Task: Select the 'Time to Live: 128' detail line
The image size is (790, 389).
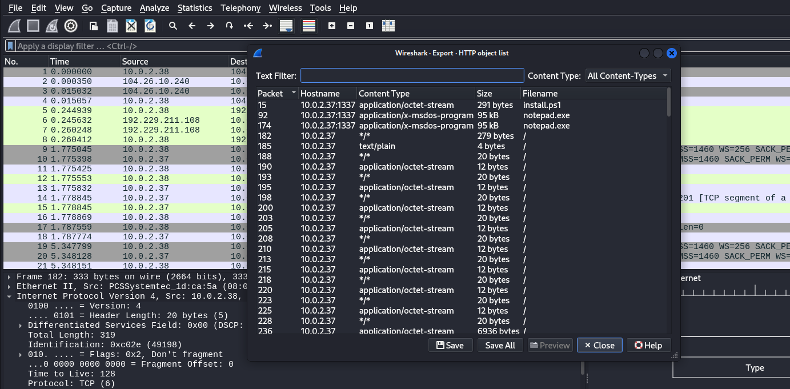Action: pyautogui.click(x=71, y=374)
